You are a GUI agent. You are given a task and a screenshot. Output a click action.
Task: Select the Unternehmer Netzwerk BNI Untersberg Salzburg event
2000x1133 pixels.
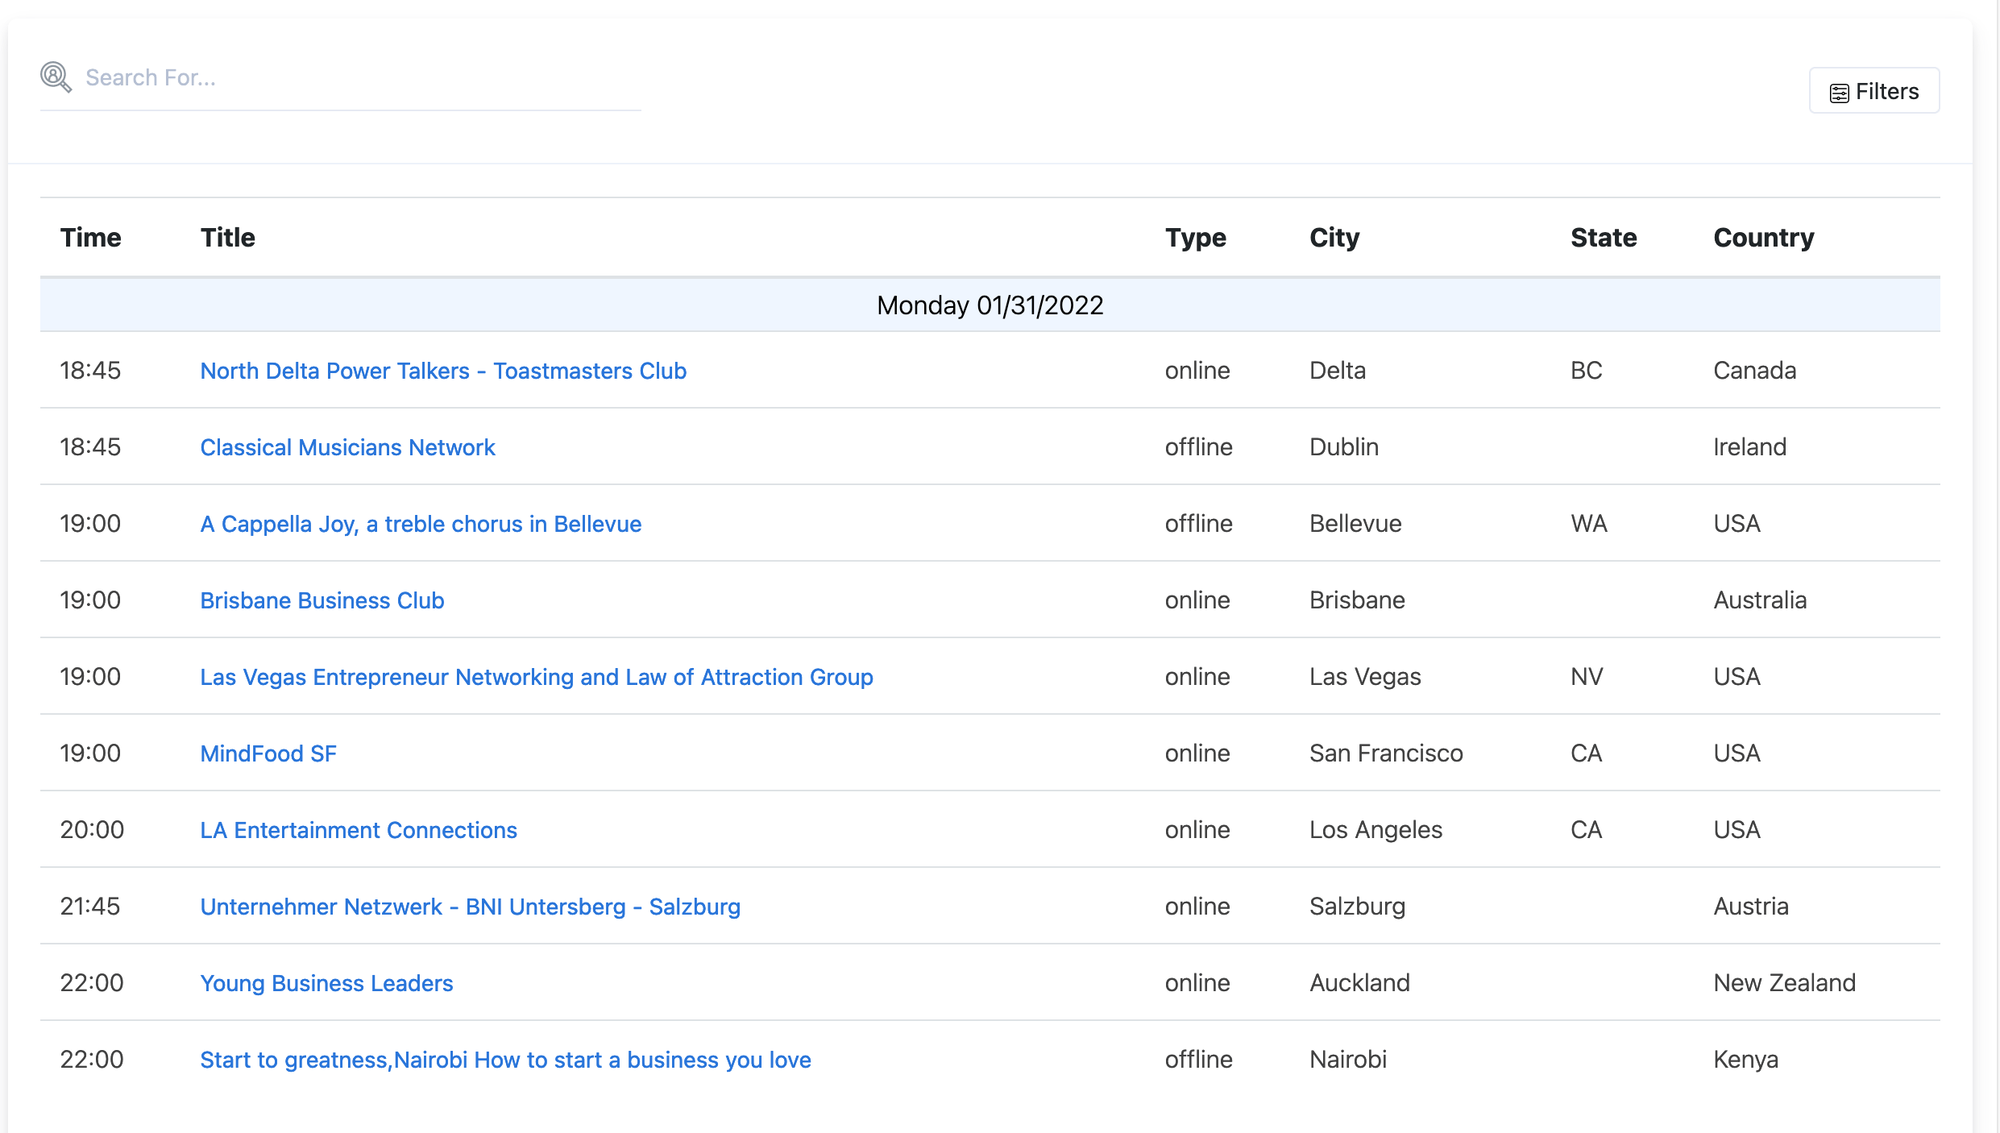pyautogui.click(x=470, y=906)
